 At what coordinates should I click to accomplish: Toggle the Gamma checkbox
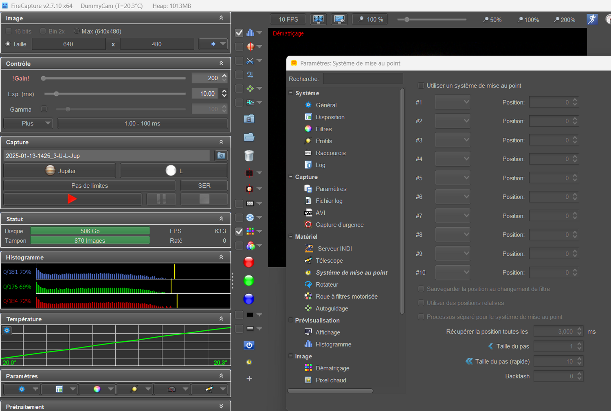(x=44, y=109)
